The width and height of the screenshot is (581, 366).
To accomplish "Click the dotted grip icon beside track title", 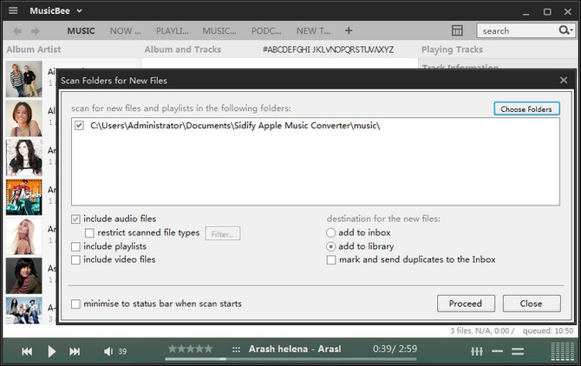I will (x=236, y=350).
